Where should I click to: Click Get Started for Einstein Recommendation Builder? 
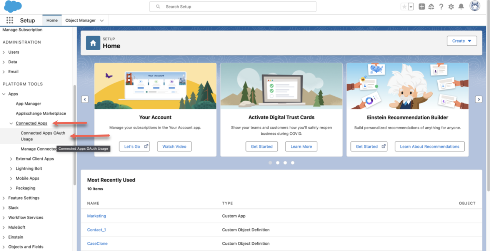pos(369,147)
